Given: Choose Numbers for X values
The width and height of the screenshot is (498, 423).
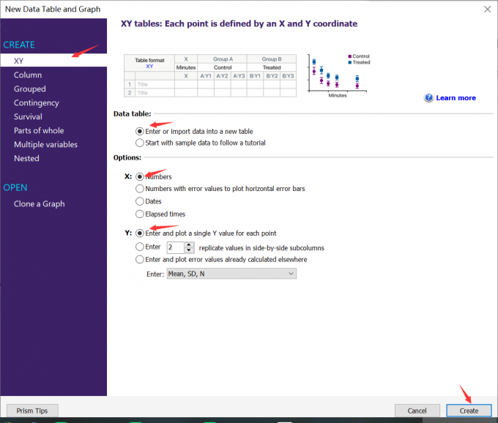Looking at the screenshot, I should point(140,176).
